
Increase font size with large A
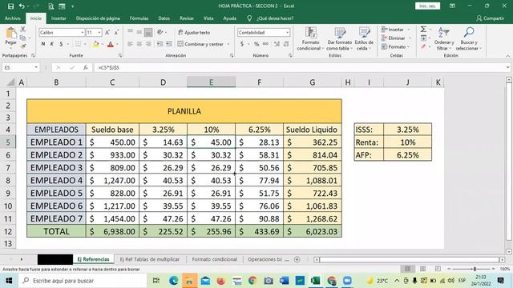107,32
